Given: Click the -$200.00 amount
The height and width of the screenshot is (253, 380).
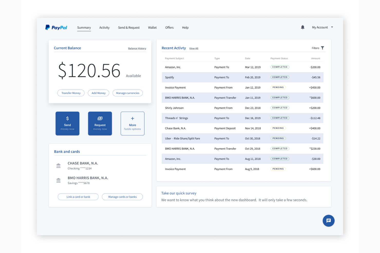Looking at the screenshot, I should pos(315,67).
